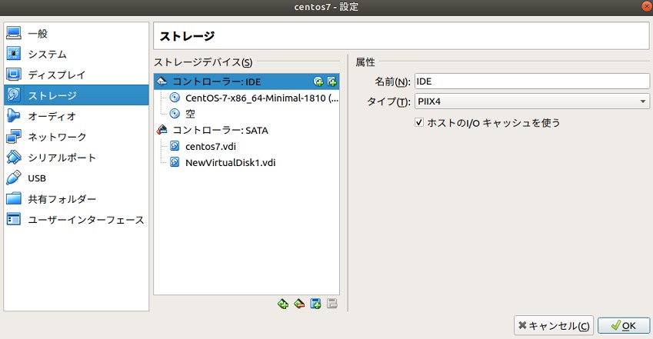
Task: Open the ユーザーインターフェース settings category
Action: coord(76,220)
